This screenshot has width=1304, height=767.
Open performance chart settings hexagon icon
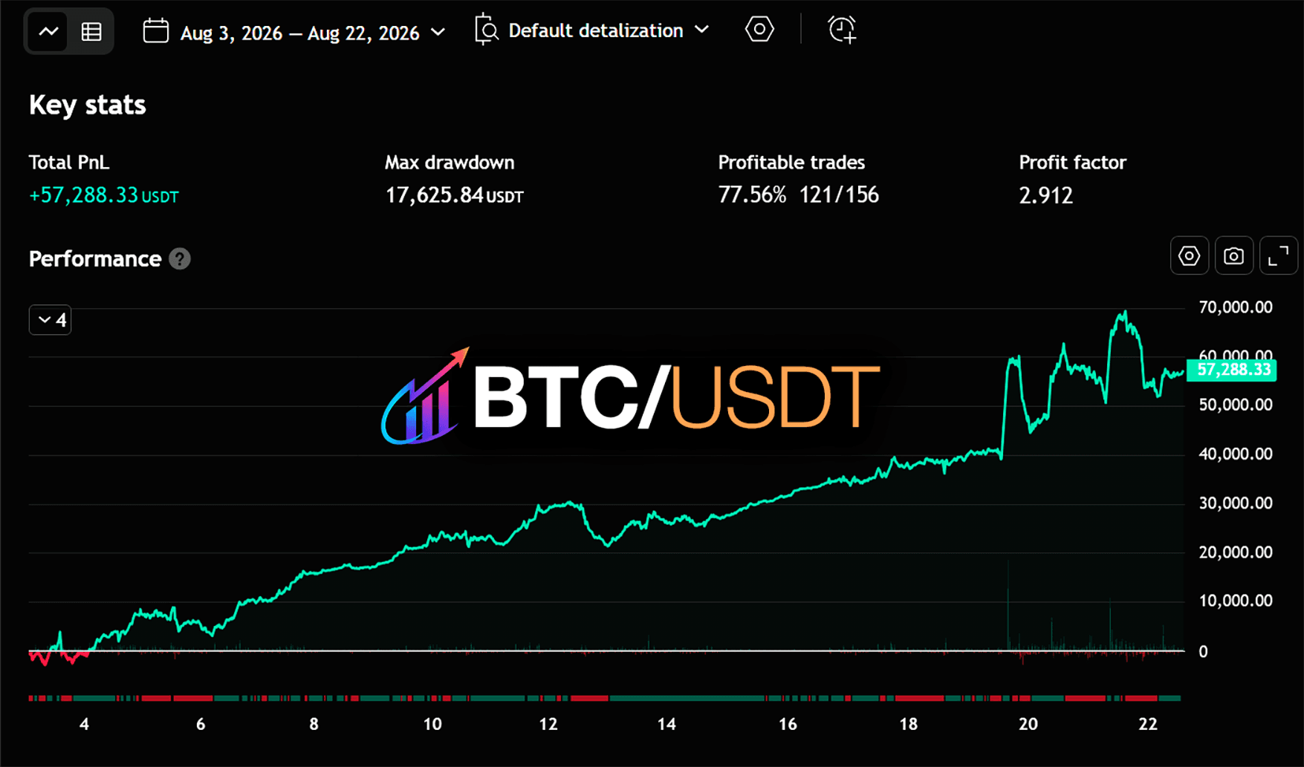[1190, 256]
